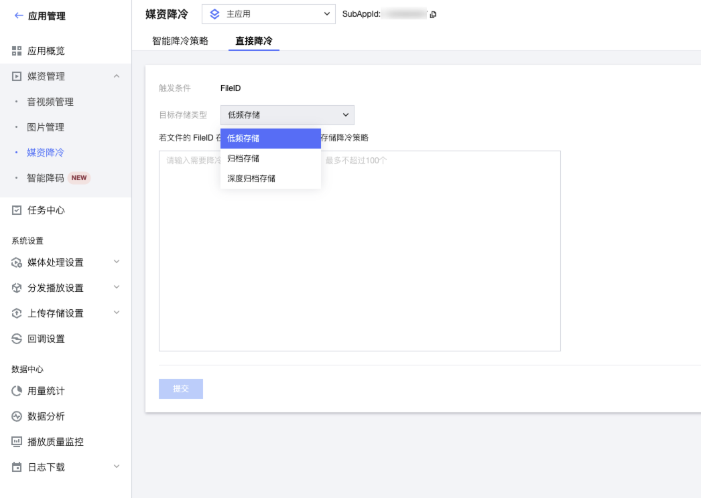
Task: Open the 应用概览 page
Action: pos(46,51)
